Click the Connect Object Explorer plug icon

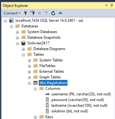(x=26, y=13)
